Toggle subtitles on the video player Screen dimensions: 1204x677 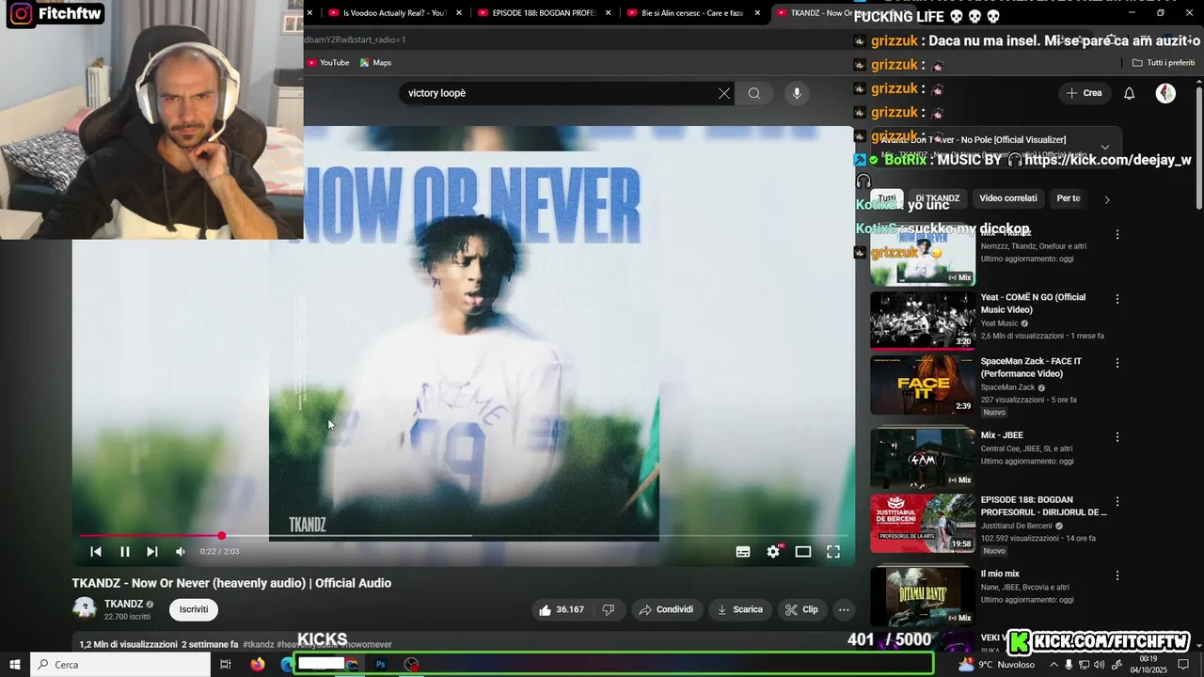(x=743, y=552)
